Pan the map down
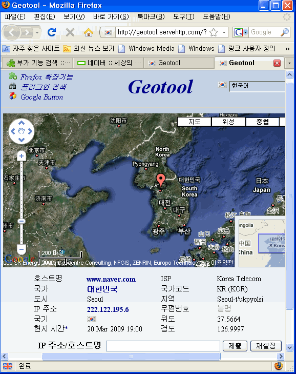The height and width of the screenshot is (374, 296). (22, 140)
